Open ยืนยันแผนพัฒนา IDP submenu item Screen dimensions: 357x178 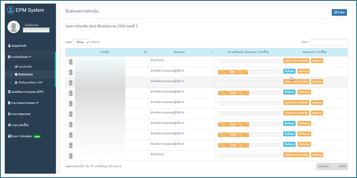pos(28,82)
